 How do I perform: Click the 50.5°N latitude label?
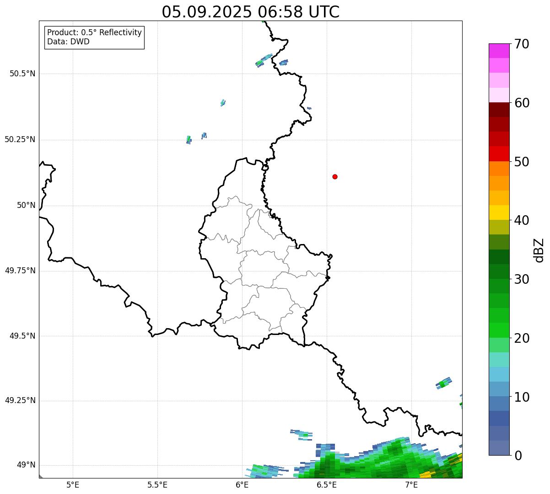[x=22, y=74]
